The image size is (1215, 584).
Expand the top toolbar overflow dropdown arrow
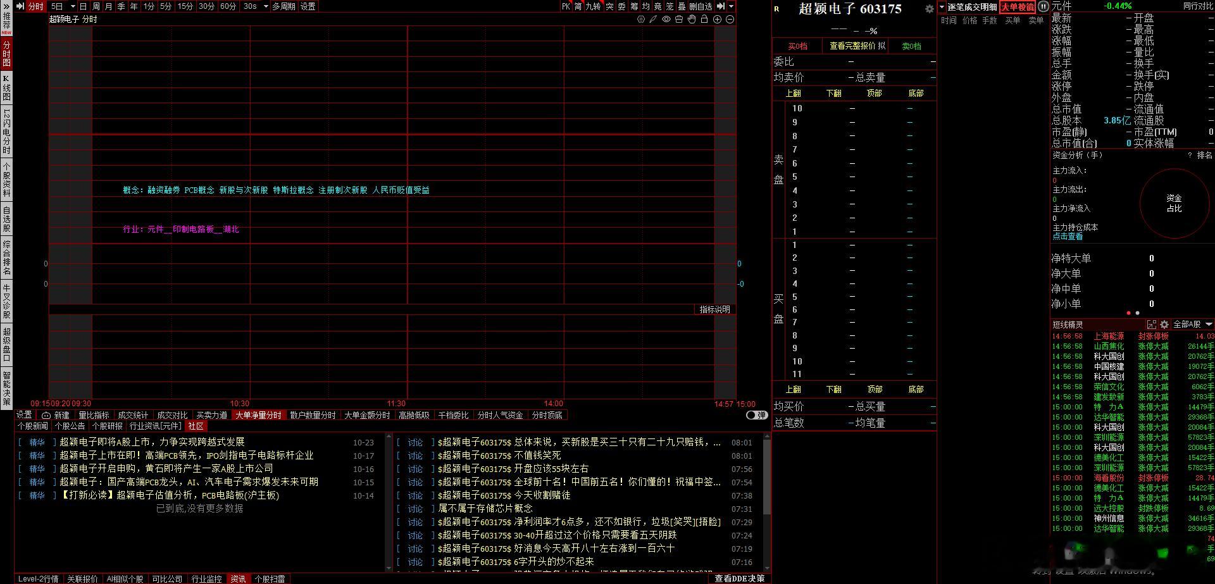point(732,6)
